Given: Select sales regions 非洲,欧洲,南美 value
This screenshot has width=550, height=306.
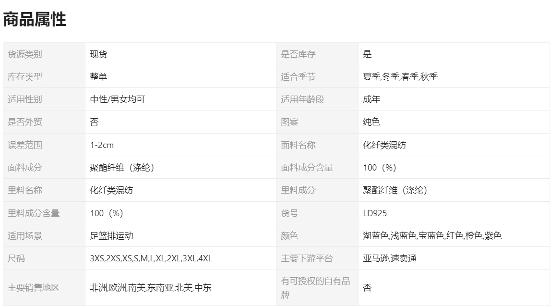Looking at the screenshot, I should pos(151,288).
